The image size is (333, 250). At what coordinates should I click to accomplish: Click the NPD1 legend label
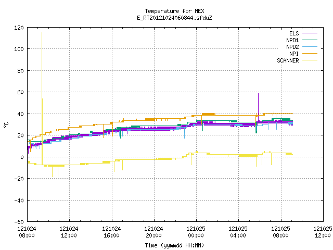click(292, 40)
